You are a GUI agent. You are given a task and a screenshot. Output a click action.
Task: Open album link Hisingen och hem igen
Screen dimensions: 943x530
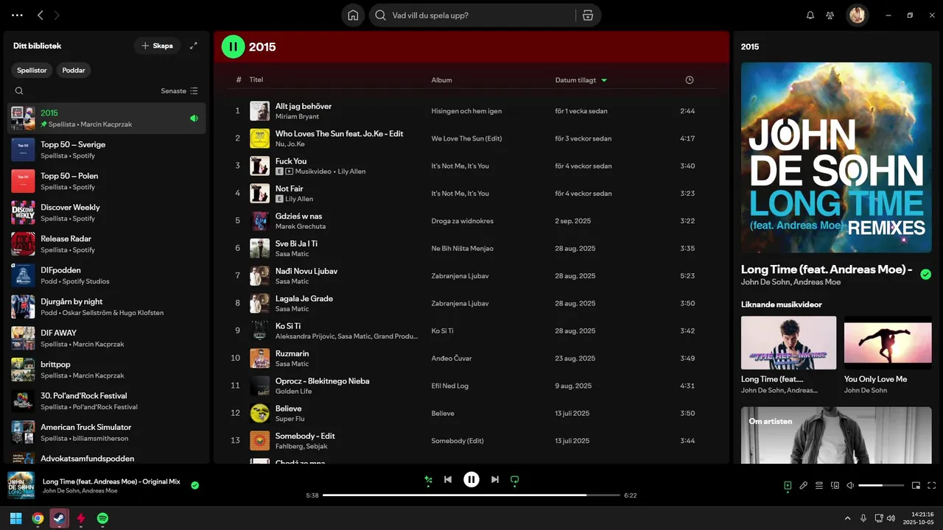(x=466, y=111)
